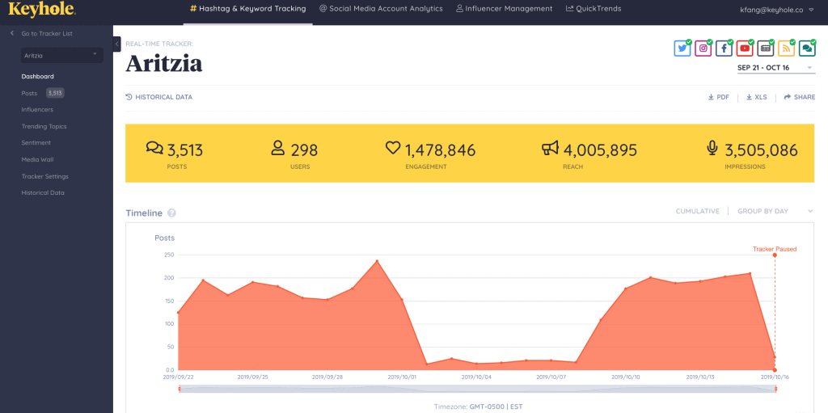828x413 pixels.
Task: Click the users person icon
Action: (277, 149)
